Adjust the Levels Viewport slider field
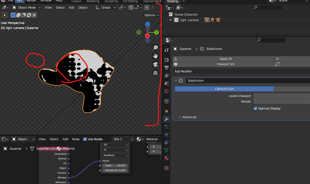 tap(282, 96)
